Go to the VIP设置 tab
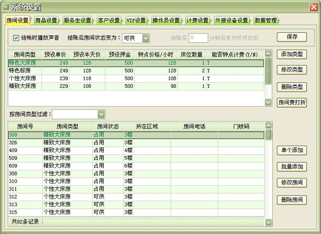Screen dimensions: 321x234 tap(136, 20)
